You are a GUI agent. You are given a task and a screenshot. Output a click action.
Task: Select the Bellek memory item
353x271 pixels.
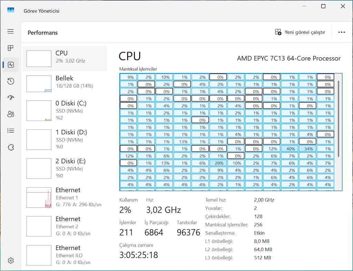(x=64, y=84)
